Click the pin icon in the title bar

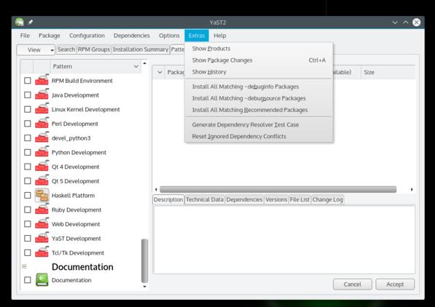point(31,22)
